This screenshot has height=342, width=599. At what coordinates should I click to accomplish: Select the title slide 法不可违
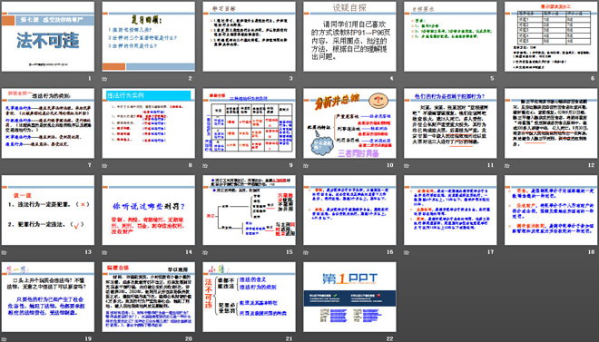click(48, 36)
